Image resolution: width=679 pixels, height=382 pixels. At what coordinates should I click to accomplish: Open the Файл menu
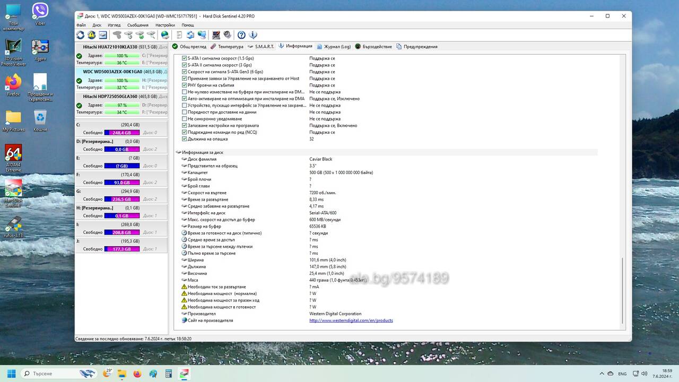coord(81,25)
